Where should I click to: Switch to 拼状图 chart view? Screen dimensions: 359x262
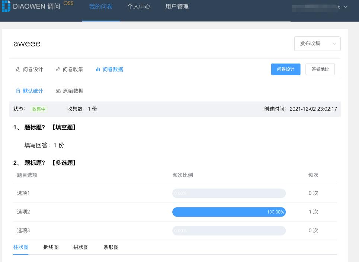point(81,247)
